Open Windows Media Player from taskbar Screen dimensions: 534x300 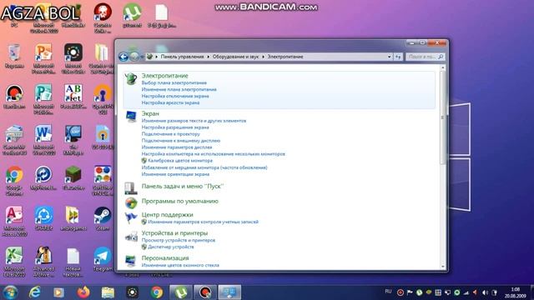click(x=58, y=292)
